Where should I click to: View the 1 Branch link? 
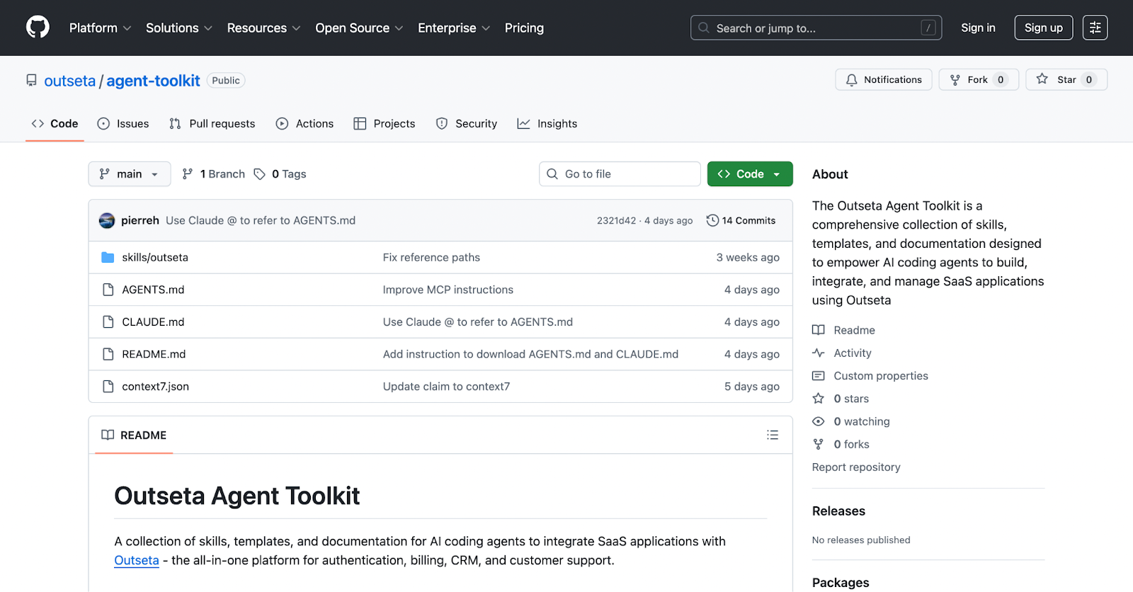click(213, 174)
